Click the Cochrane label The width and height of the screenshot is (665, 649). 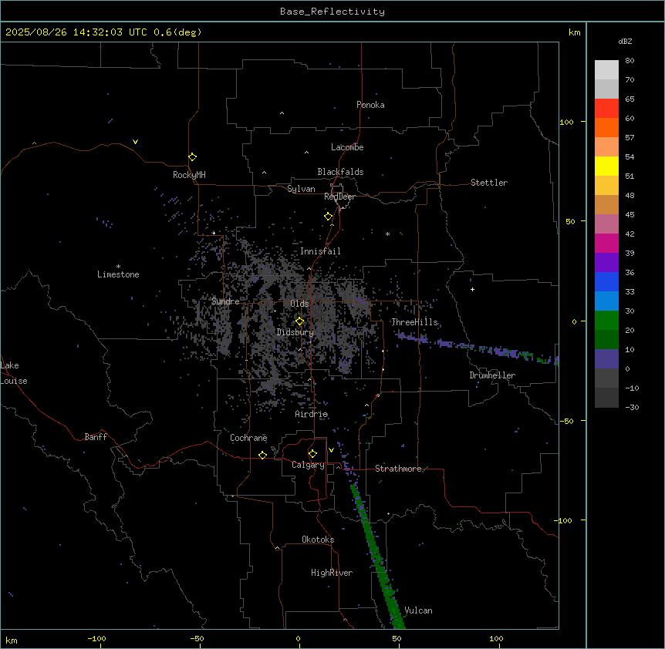point(248,438)
